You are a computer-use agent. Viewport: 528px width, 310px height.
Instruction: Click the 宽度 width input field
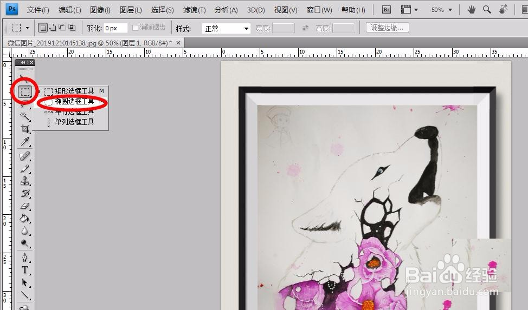click(283, 28)
